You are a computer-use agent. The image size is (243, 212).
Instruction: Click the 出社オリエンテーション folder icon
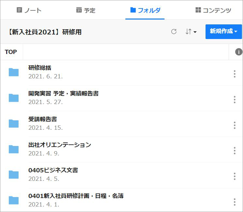(x=14, y=149)
